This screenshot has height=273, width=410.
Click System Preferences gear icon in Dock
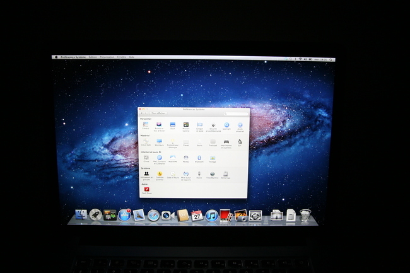pyautogui.click(x=255, y=216)
